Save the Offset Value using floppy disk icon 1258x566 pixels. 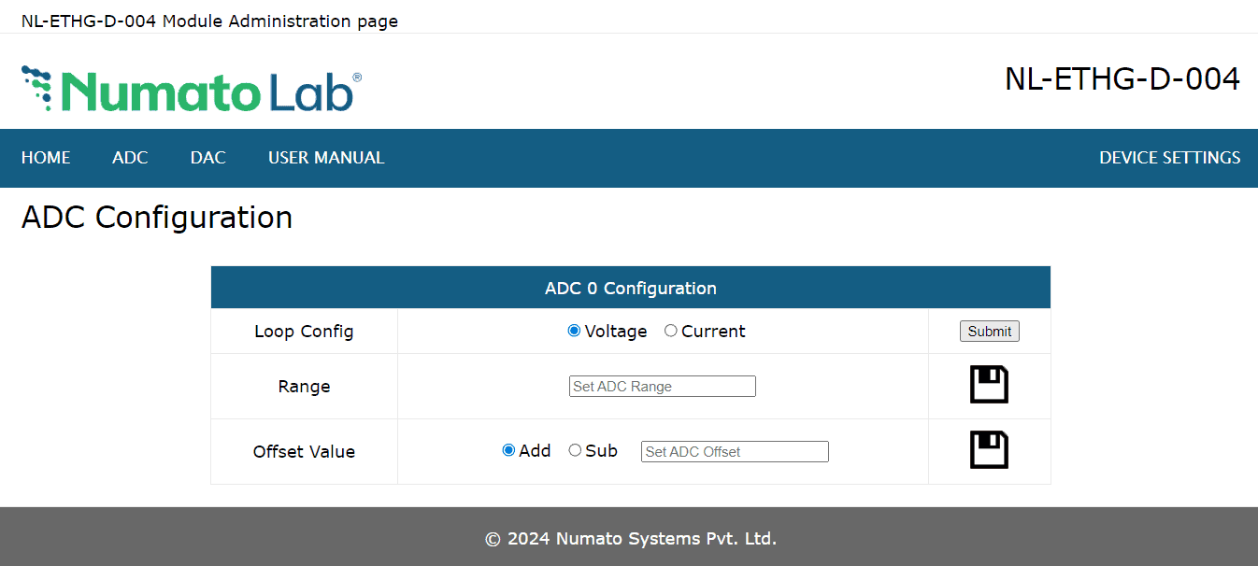click(989, 450)
